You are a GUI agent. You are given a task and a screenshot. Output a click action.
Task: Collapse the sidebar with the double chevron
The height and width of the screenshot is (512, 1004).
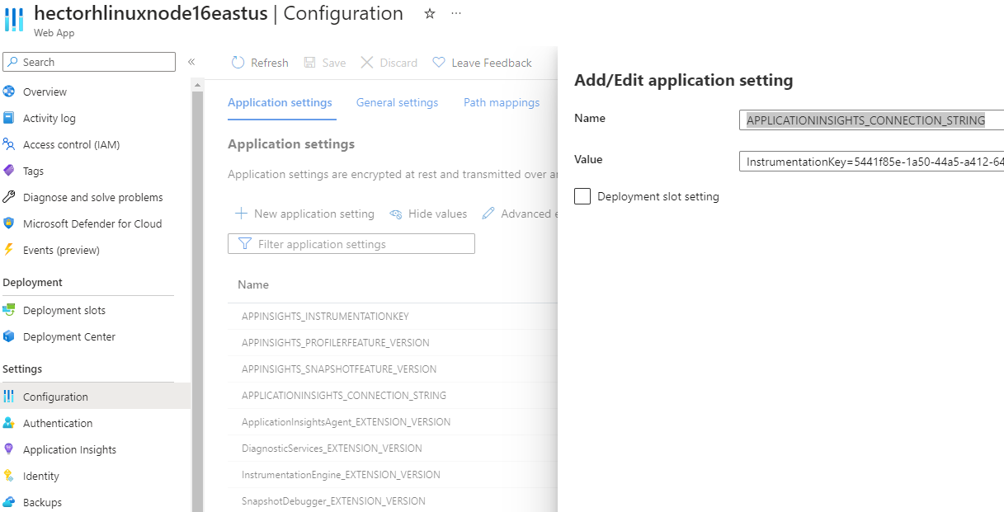191,62
